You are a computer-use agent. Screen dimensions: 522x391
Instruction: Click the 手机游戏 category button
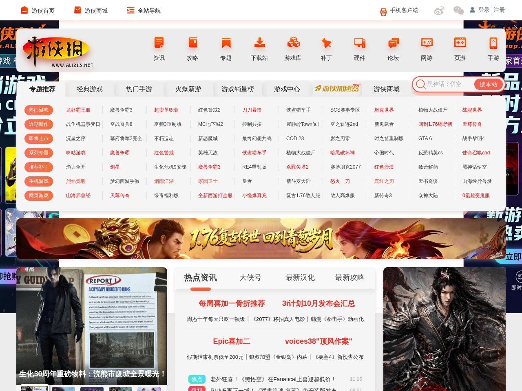click(39, 181)
